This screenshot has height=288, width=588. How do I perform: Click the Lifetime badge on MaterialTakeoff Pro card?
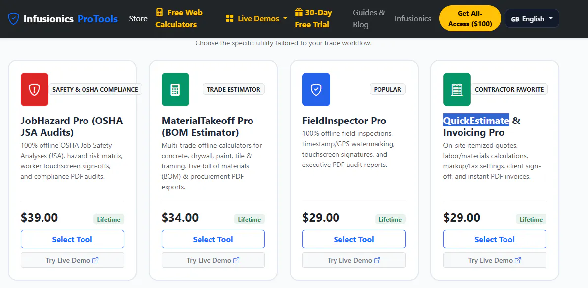click(x=250, y=219)
